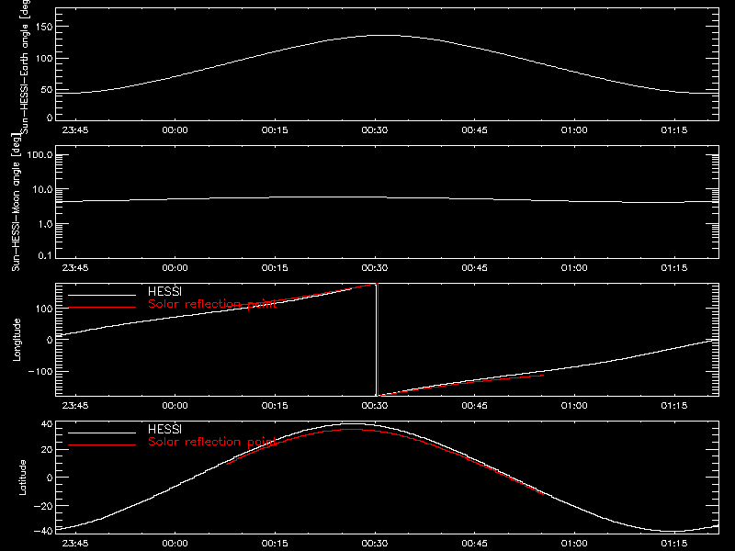The image size is (735, 551).
Task: Click the Latitude axis title
Action: [x=22, y=478]
